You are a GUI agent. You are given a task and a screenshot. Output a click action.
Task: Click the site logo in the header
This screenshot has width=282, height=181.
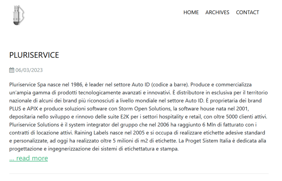click(x=19, y=15)
